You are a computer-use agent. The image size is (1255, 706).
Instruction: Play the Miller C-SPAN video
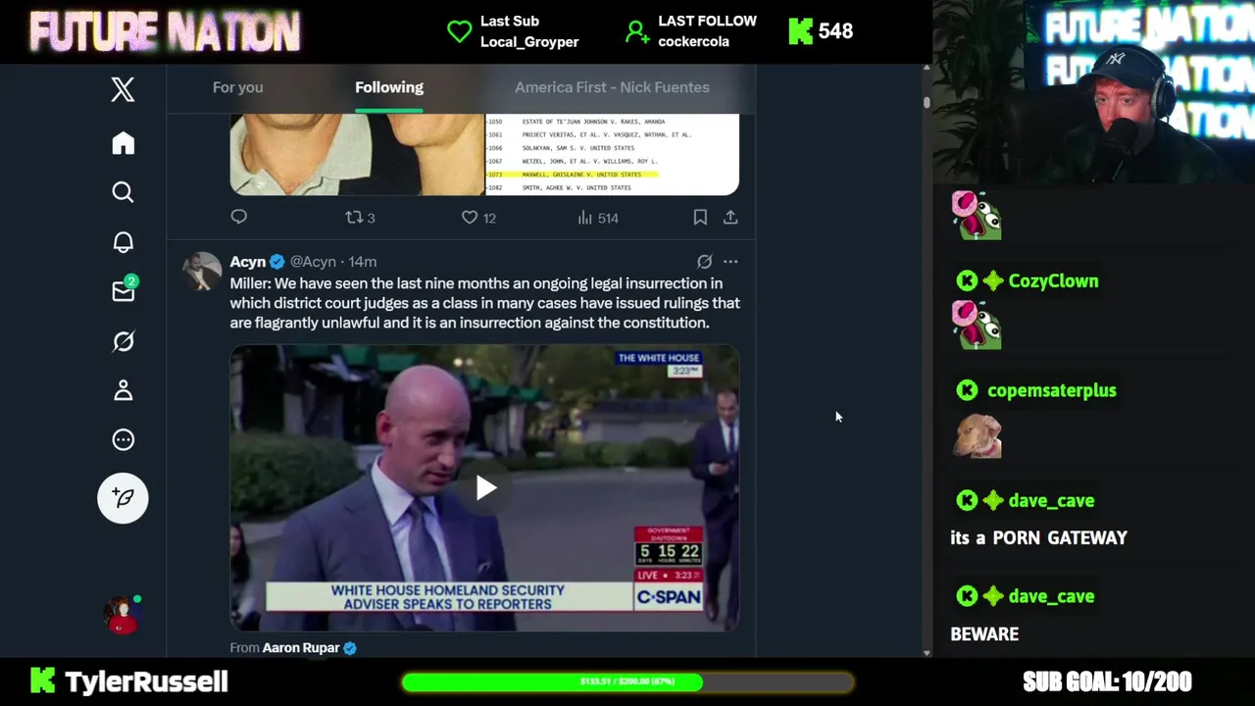coord(485,488)
